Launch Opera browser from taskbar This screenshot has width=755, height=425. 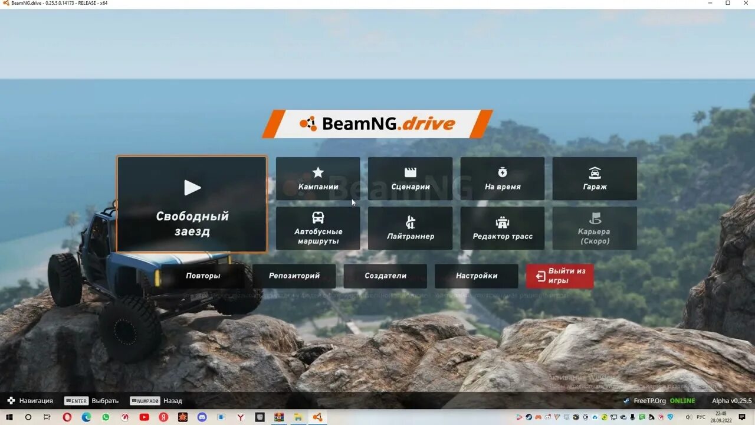click(x=67, y=417)
